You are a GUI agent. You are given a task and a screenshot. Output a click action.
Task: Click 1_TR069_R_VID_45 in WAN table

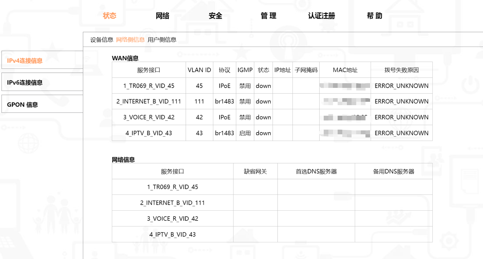point(149,86)
